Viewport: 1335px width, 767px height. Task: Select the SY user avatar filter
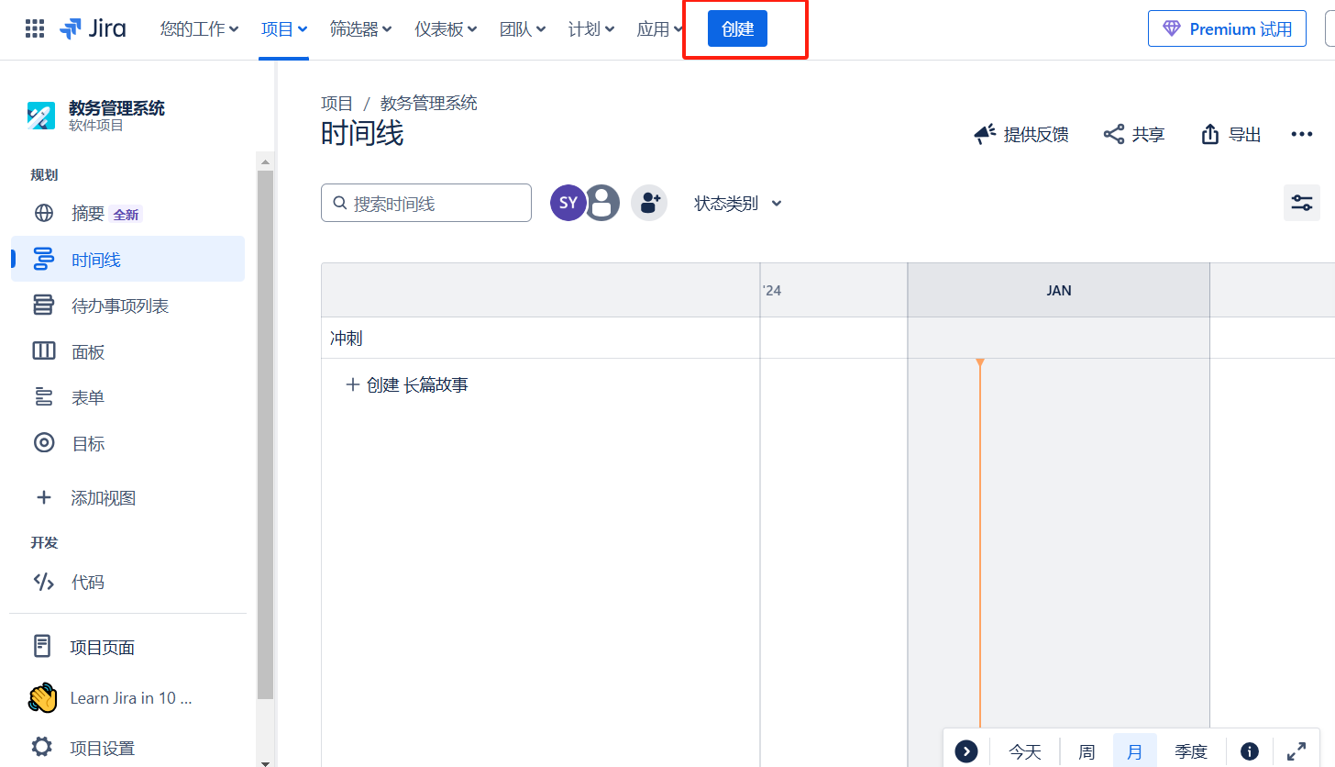tap(568, 203)
